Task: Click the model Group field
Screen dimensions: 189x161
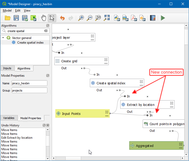Action: tap(29, 90)
